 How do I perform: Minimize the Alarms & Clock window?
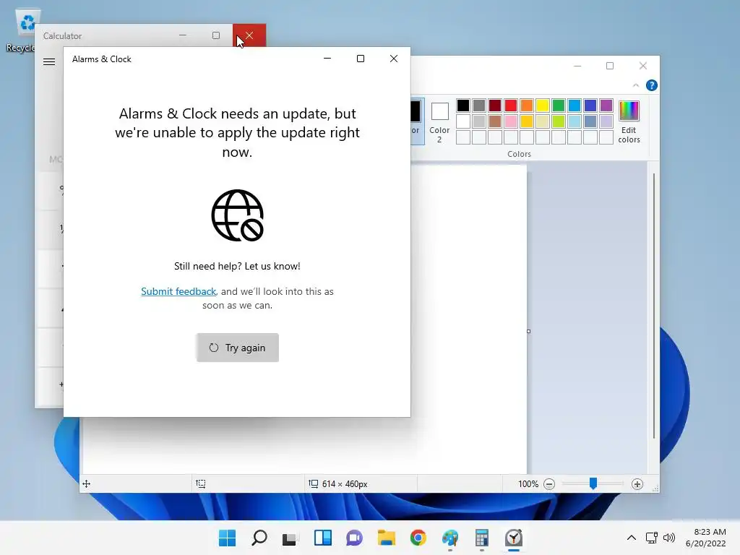coord(327,59)
